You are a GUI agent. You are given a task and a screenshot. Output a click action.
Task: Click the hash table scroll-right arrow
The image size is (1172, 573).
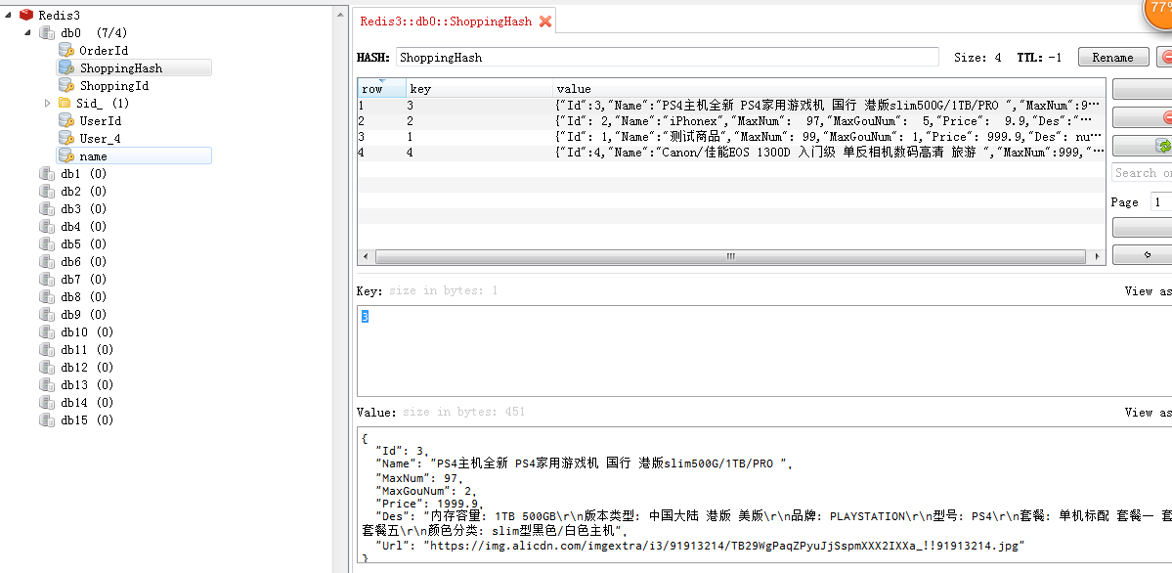pyautogui.click(x=1098, y=256)
